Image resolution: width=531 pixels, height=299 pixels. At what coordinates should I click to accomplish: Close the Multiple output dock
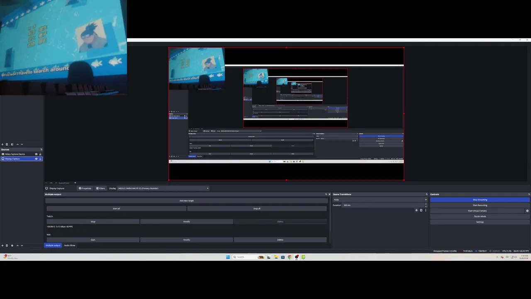[329, 194]
